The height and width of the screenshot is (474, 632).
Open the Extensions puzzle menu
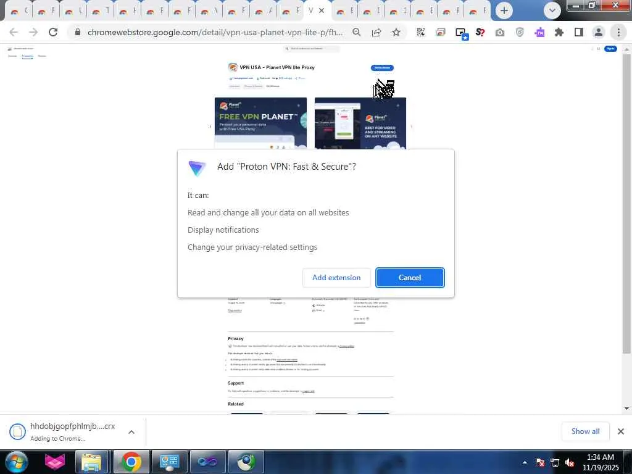click(x=559, y=32)
